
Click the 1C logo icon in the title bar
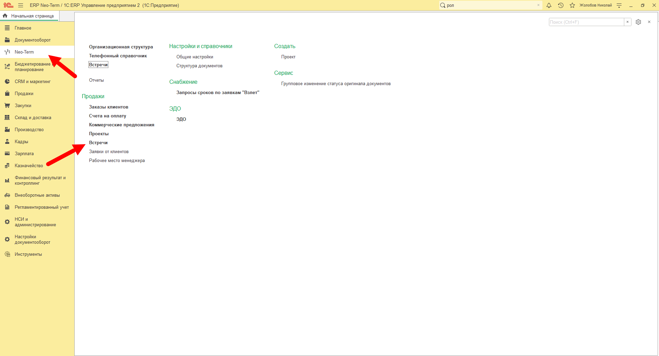click(8, 5)
